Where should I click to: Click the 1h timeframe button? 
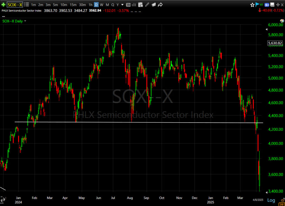coord(90,5)
